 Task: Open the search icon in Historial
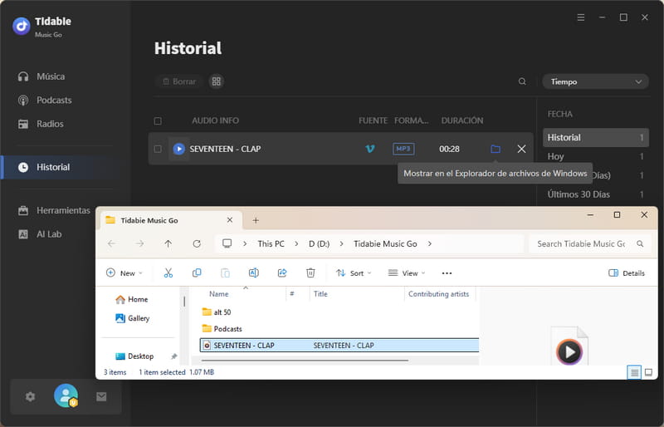point(522,81)
